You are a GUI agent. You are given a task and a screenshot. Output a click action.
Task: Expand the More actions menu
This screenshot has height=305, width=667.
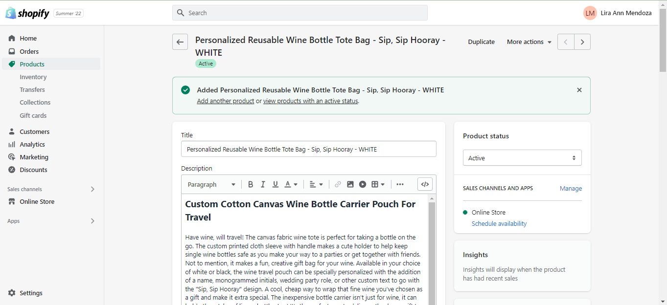coord(529,42)
